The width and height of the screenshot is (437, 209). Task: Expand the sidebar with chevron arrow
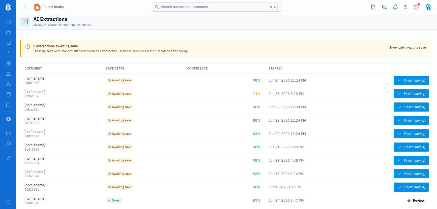pos(25,7)
